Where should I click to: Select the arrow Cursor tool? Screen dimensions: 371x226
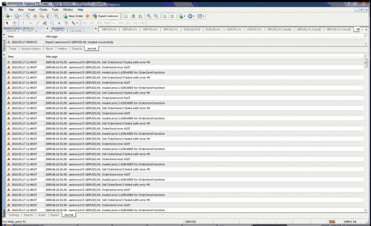click(x=7, y=23)
